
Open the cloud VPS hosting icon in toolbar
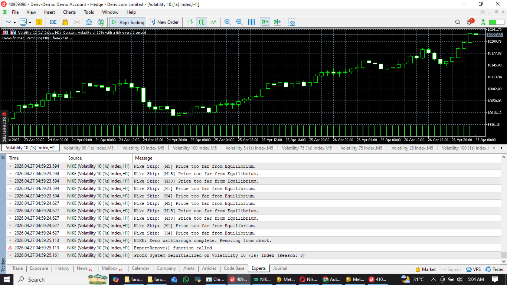tap(89, 22)
